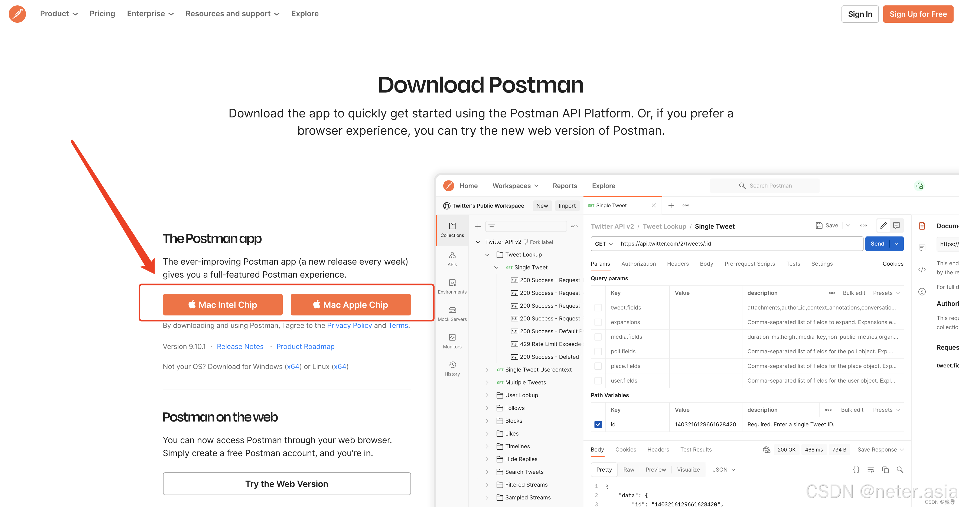The height and width of the screenshot is (507, 959).
Task: Click Try the Web Version
Action: point(287,483)
